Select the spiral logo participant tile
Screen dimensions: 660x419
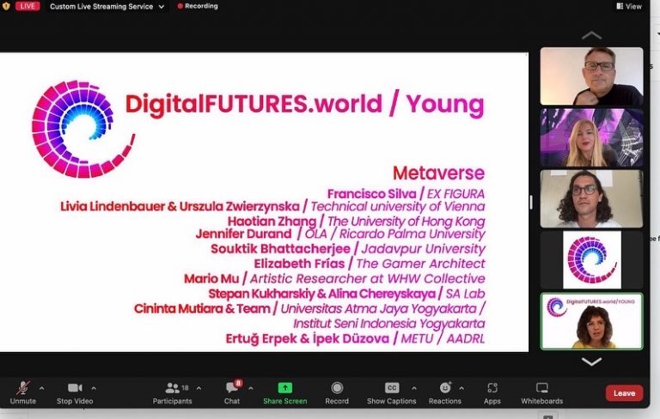pos(591,259)
